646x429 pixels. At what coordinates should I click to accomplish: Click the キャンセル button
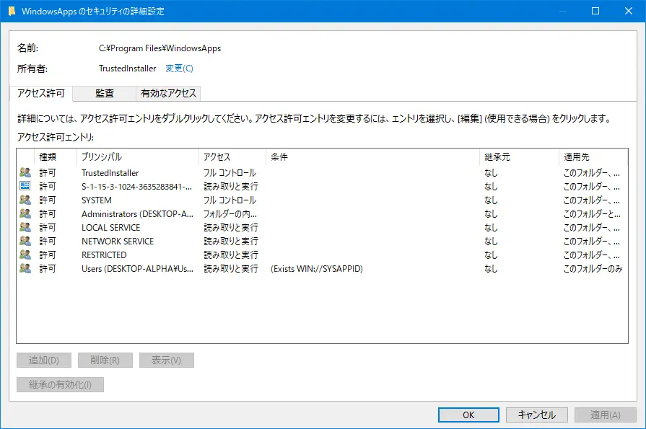pos(536,415)
